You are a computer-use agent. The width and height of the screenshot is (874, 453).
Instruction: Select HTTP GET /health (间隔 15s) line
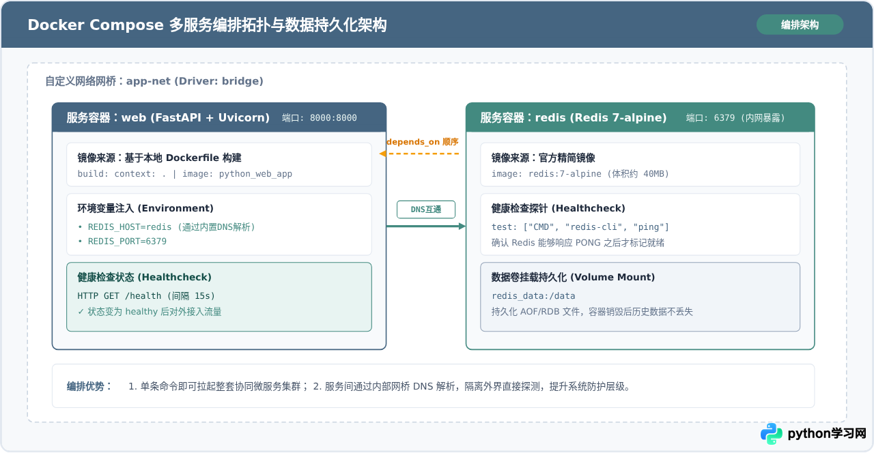coord(146,296)
